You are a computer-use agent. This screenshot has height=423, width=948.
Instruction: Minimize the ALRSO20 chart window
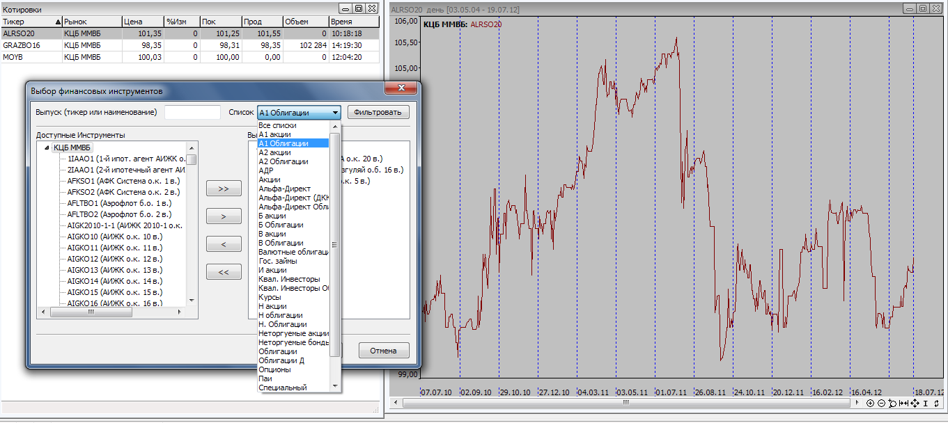(909, 8)
